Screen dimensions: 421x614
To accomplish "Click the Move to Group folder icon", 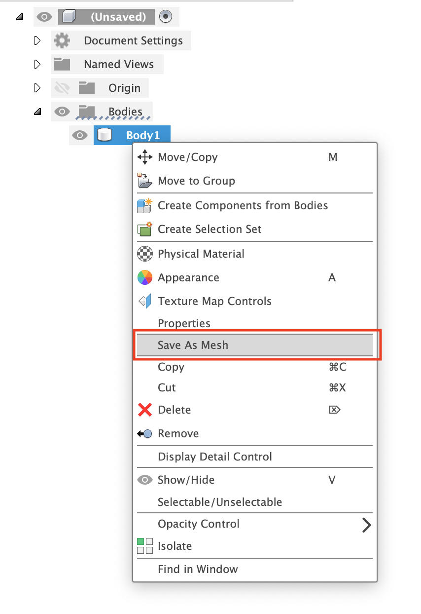I will coord(145,181).
